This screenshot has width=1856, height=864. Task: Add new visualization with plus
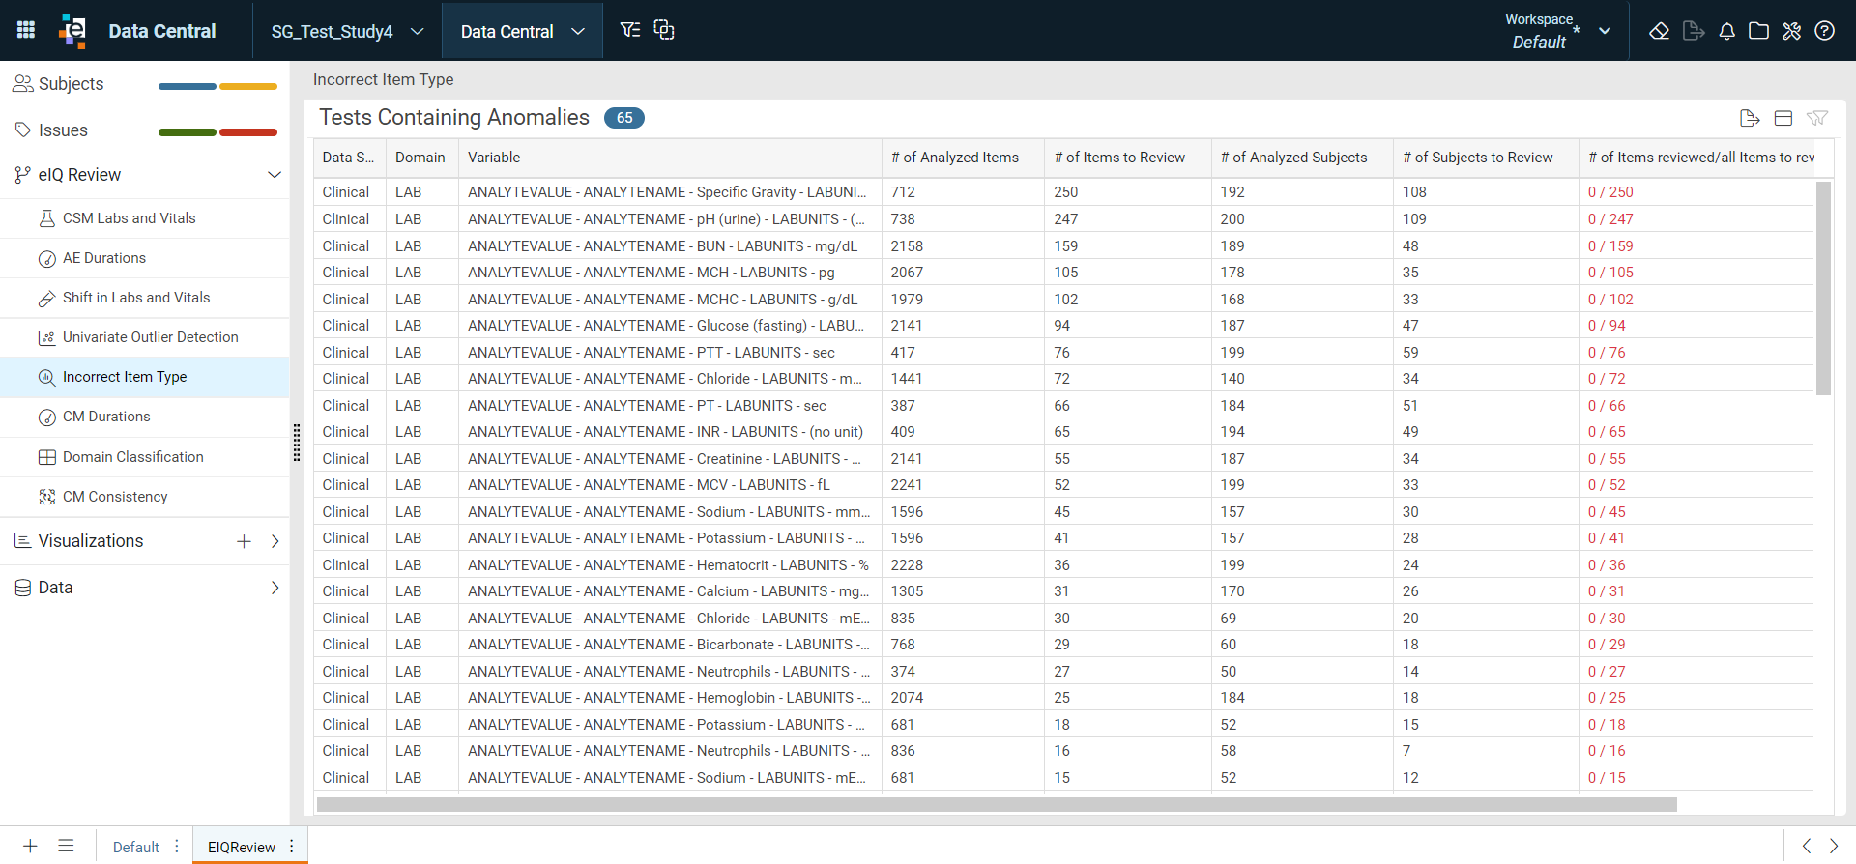coord(244,541)
